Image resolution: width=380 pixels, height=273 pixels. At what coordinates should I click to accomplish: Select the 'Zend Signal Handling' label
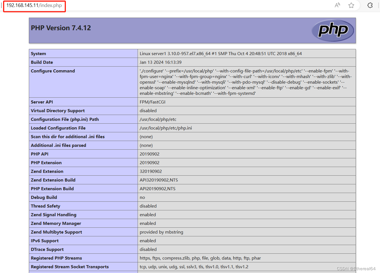point(54,215)
